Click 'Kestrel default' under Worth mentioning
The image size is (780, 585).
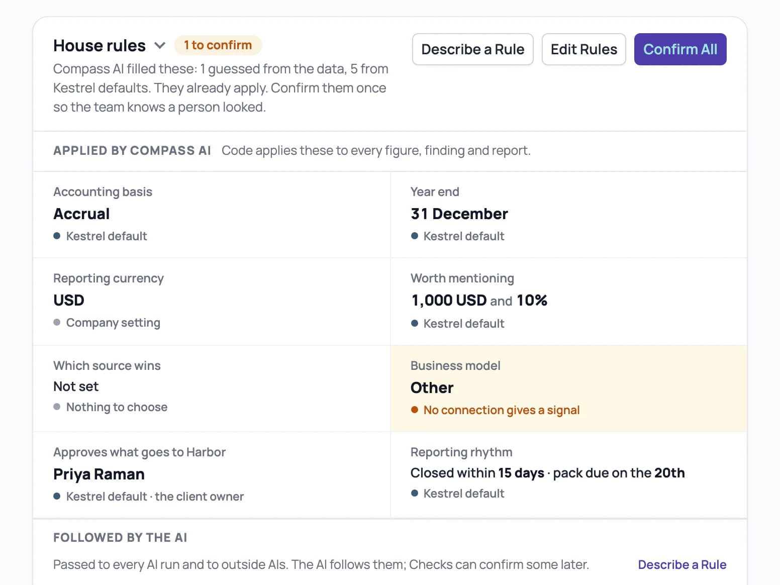click(464, 324)
